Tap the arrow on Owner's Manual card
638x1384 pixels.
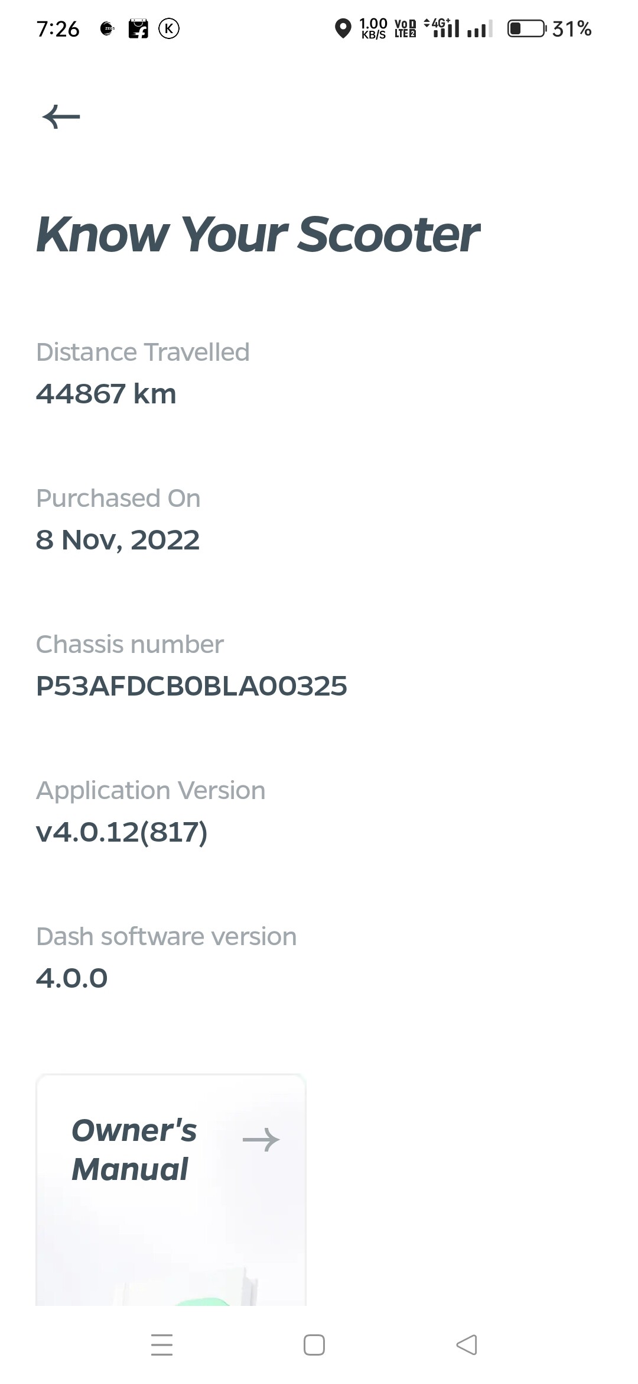click(261, 1140)
